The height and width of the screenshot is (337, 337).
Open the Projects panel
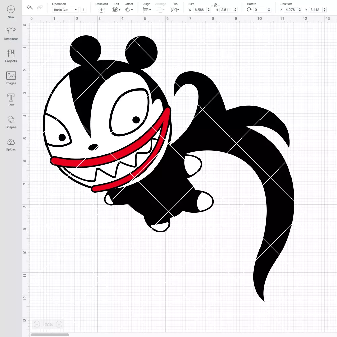click(11, 56)
